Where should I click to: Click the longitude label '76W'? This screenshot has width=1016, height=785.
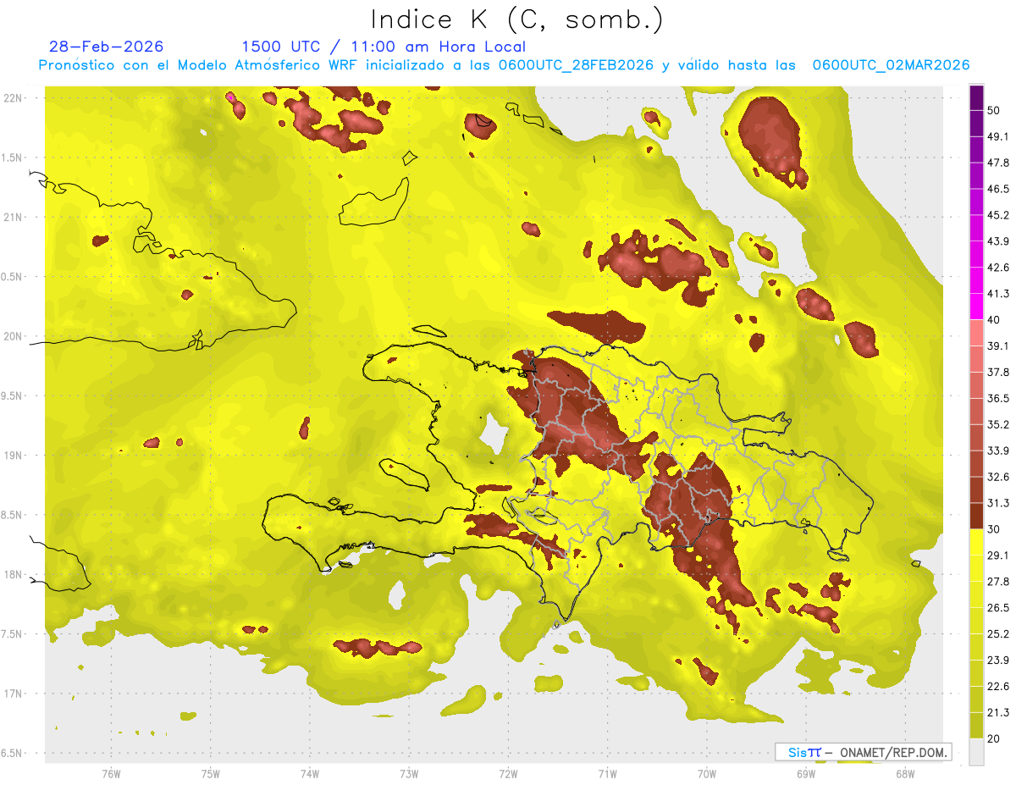pos(111,773)
